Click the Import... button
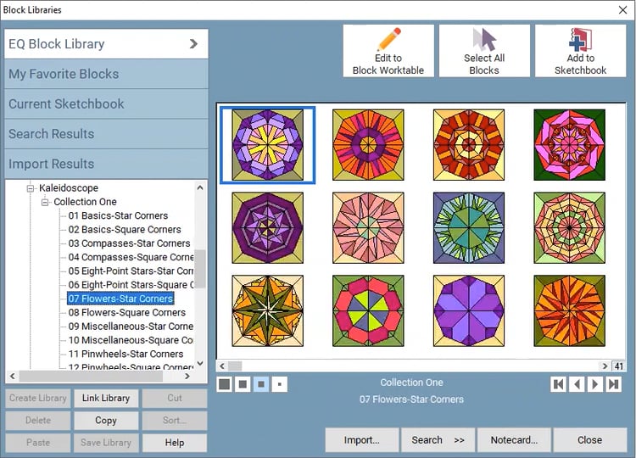The image size is (636, 458). coord(362,439)
